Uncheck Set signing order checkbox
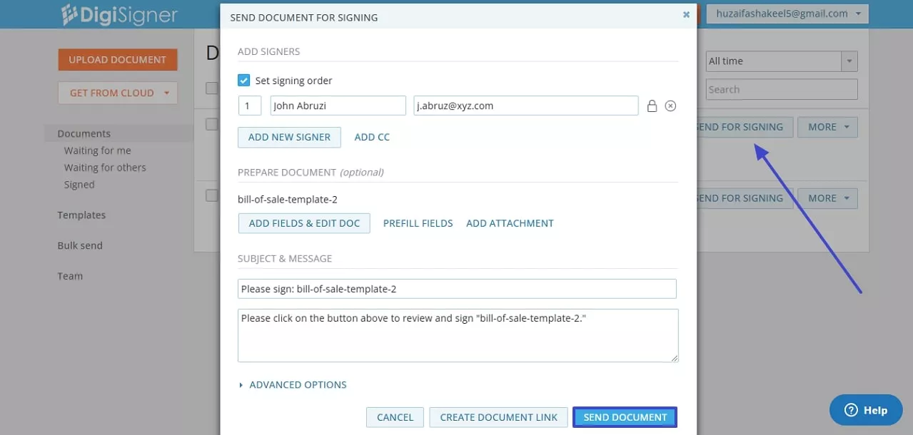 point(243,81)
